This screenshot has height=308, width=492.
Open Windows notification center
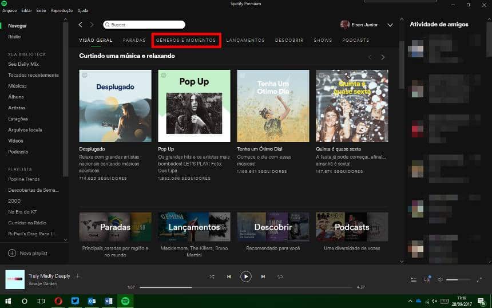click(x=482, y=302)
